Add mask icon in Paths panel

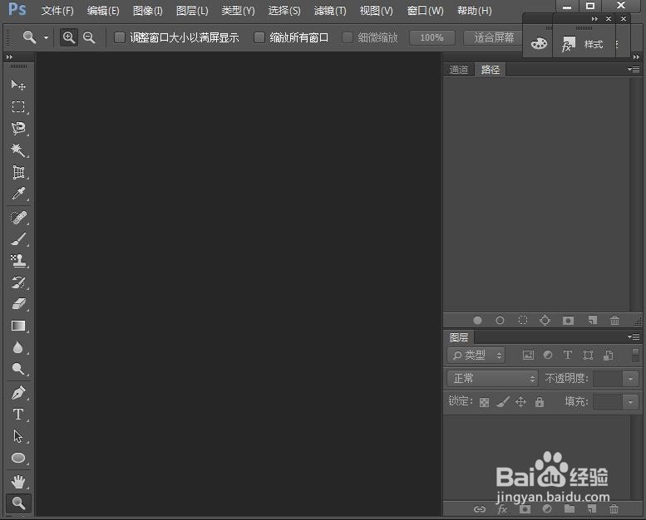tap(568, 321)
